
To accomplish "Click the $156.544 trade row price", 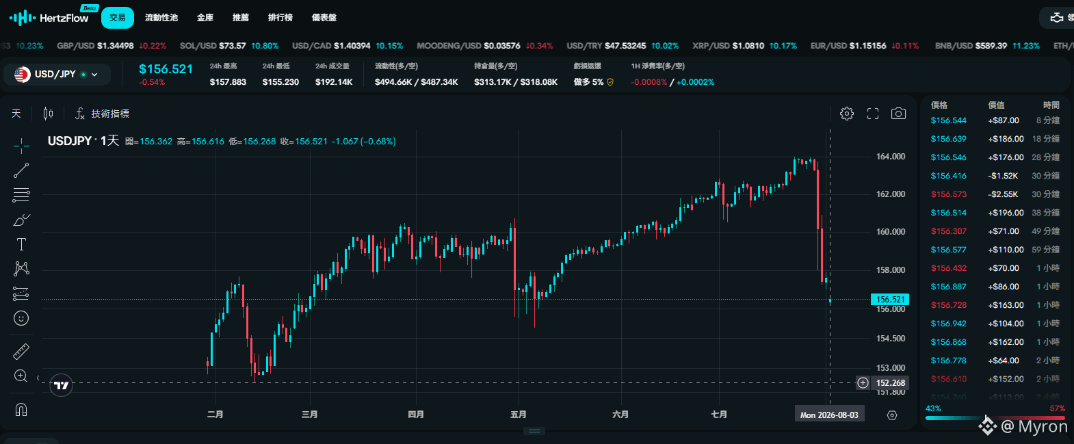I will tap(949, 120).
